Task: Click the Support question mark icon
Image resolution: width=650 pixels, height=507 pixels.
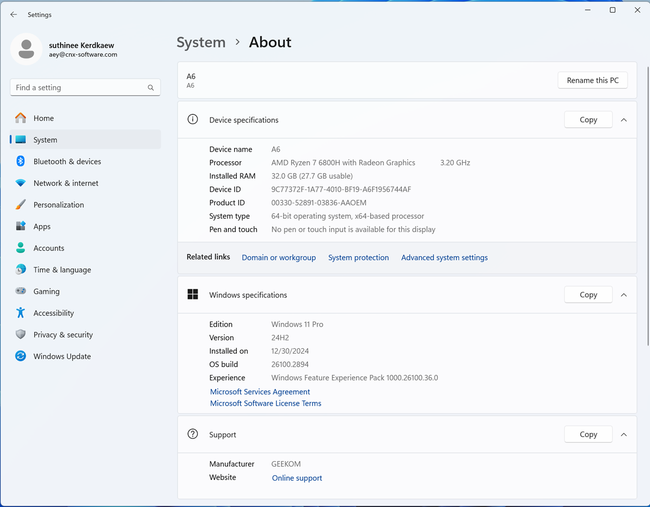Action: tap(193, 434)
